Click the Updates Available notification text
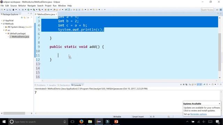This screenshot has height=125, width=223. click(x=202, y=109)
